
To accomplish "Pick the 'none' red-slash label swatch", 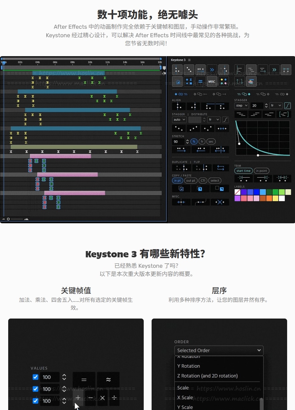I will point(237,192).
